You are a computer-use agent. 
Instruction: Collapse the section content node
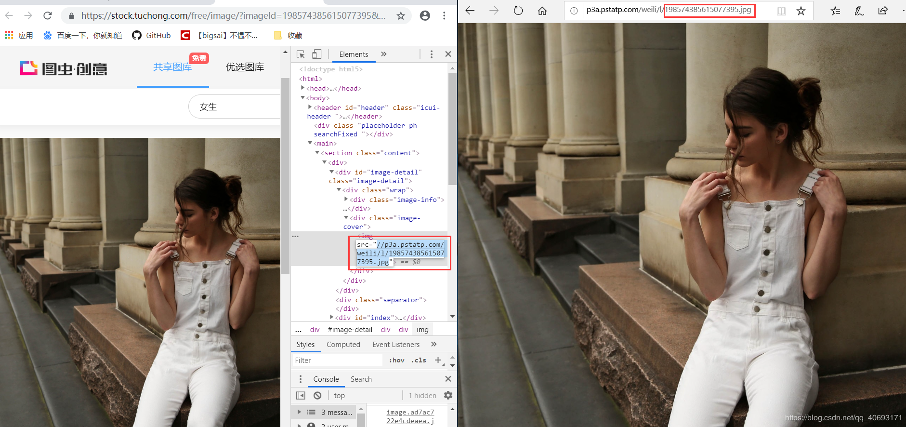317,152
